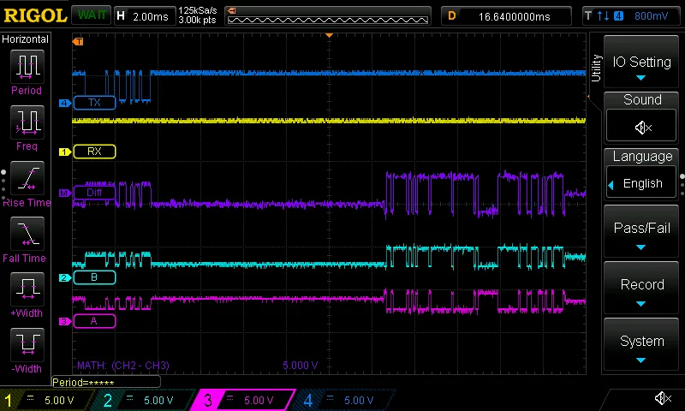Choose the Fall Time measurement icon

(x=27, y=233)
